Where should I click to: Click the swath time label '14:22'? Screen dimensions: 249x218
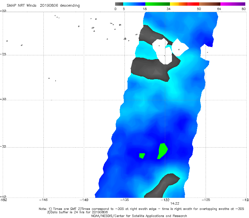coord(175,204)
